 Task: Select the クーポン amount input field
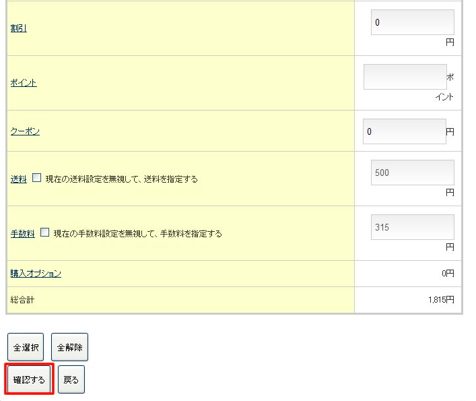click(x=404, y=131)
